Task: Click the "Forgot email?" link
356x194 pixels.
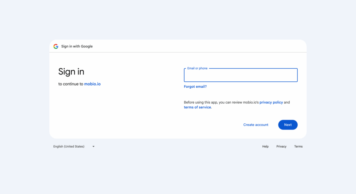Action: click(x=195, y=87)
